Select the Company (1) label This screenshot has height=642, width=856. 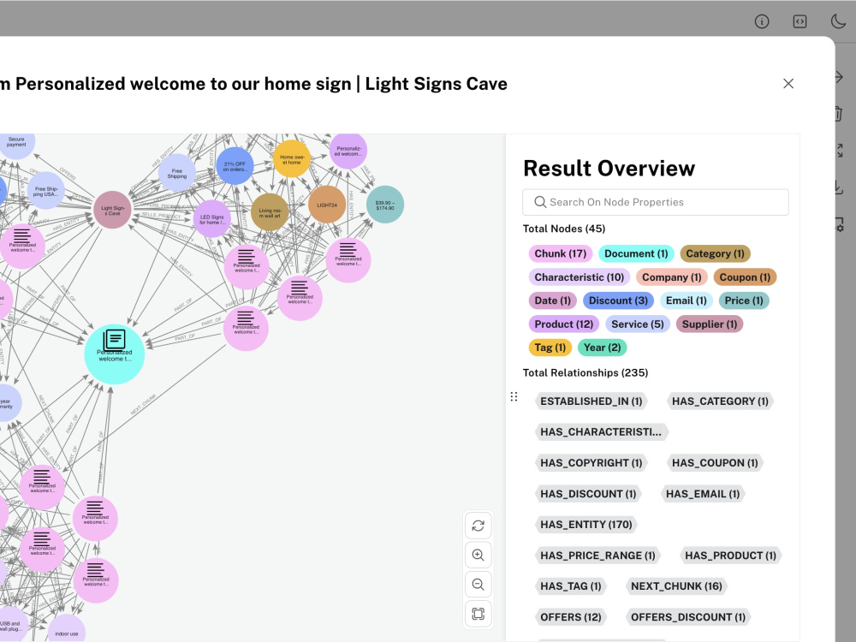(x=671, y=277)
